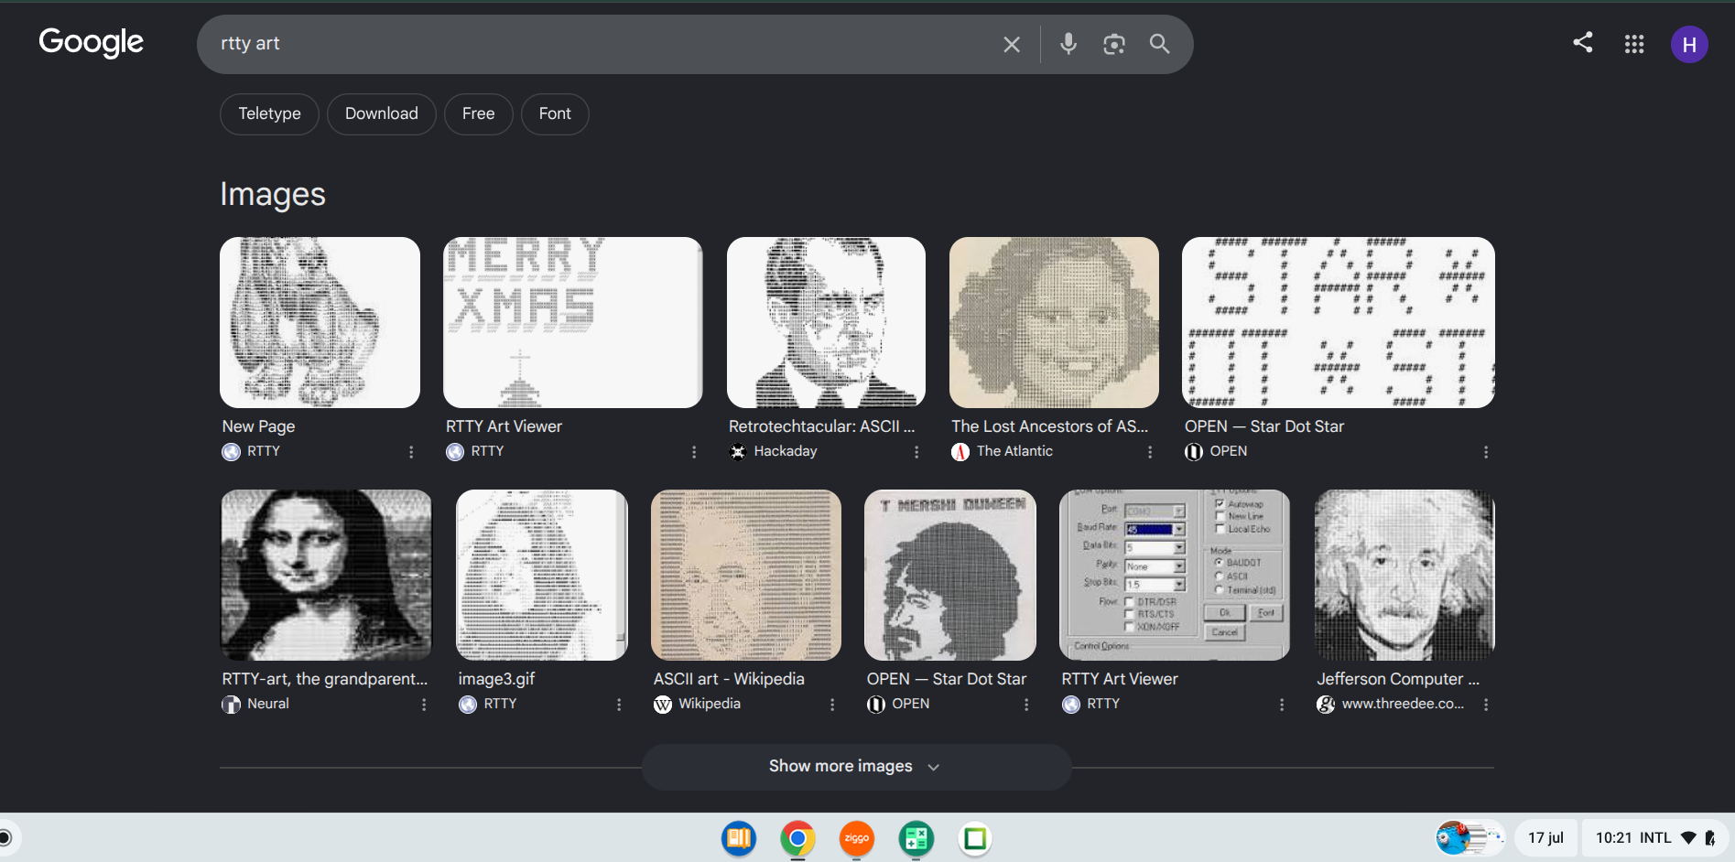
Task: Start voice search with the microphone icon
Action: coord(1068,44)
